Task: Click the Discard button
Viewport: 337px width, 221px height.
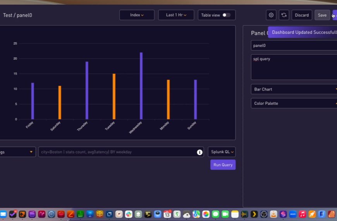Action: (x=302, y=15)
